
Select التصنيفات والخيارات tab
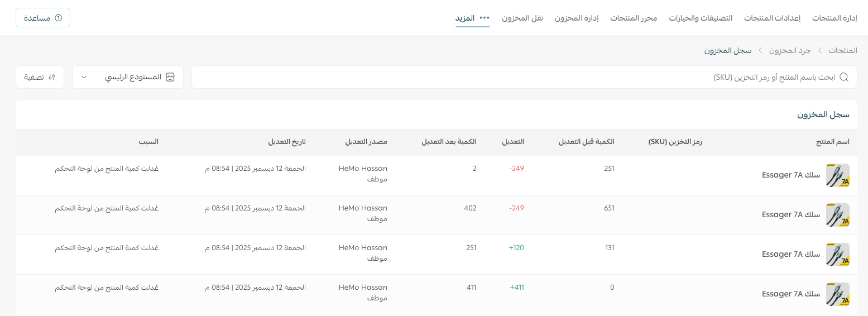(x=701, y=18)
